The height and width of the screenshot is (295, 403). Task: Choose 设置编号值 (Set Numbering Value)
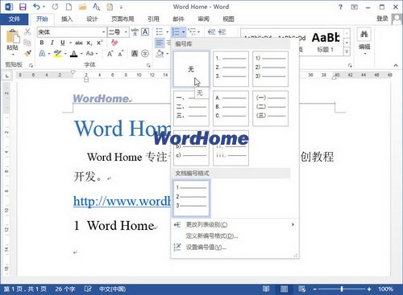(x=235, y=248)
